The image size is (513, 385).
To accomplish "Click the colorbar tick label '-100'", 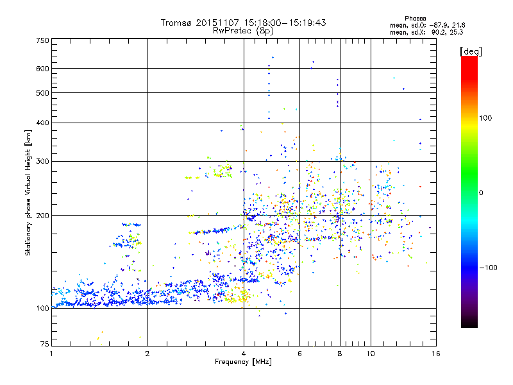I will click(x=489, y=268).
